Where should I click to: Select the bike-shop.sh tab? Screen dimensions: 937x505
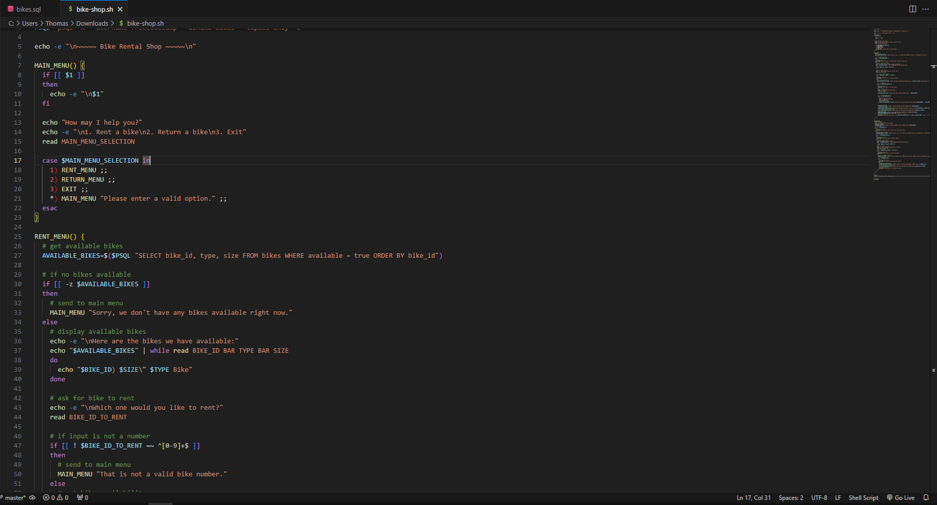coord(93,9)
